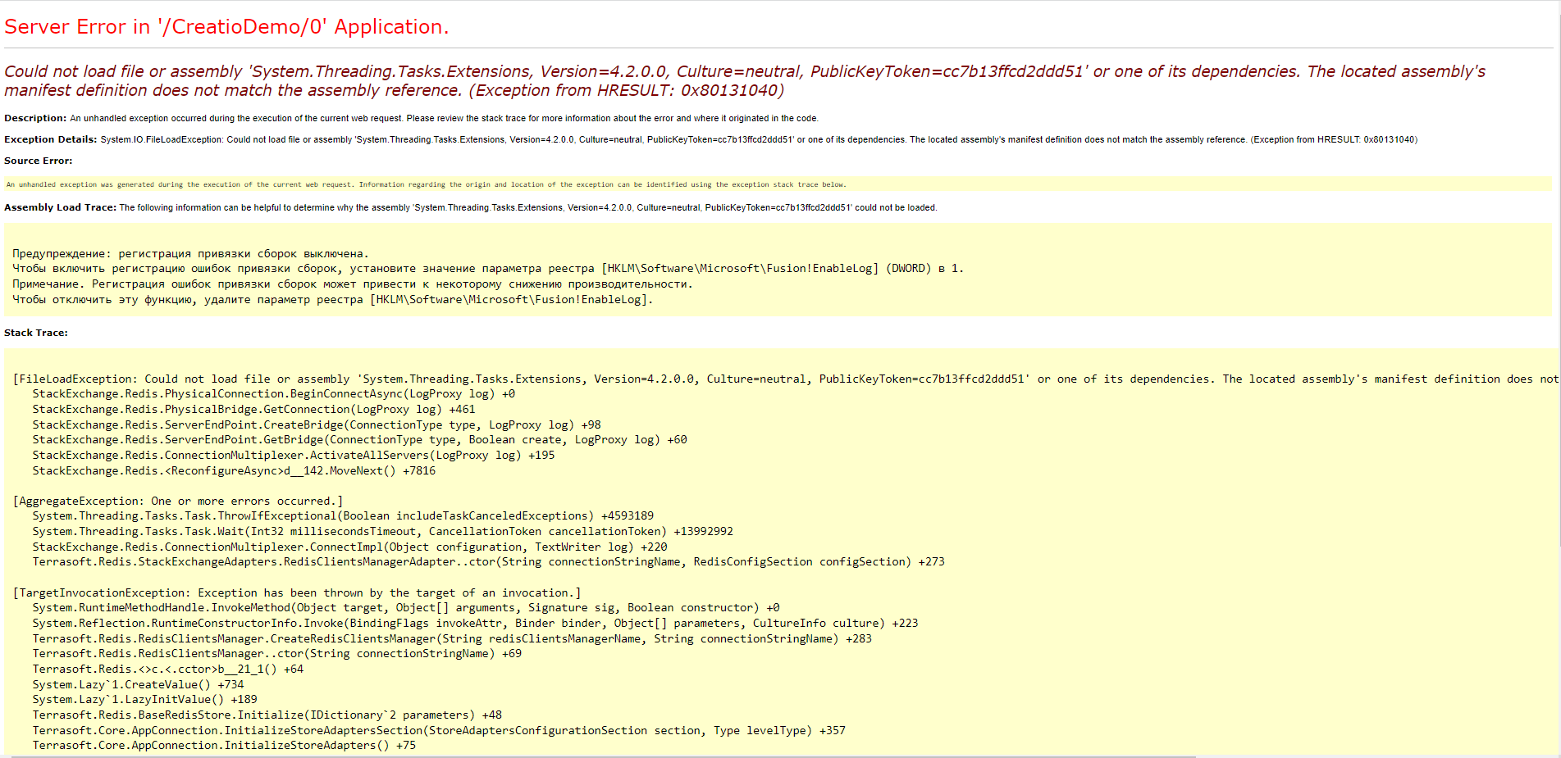Click the red italic 'Could not load file or assembly' message

coord(745,81)
